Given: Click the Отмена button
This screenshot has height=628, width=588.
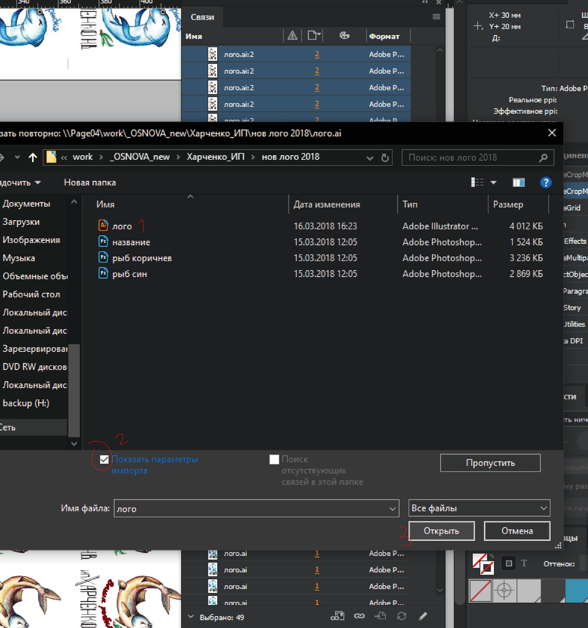Looking at the screenshot, I should (x=517, y=531).
